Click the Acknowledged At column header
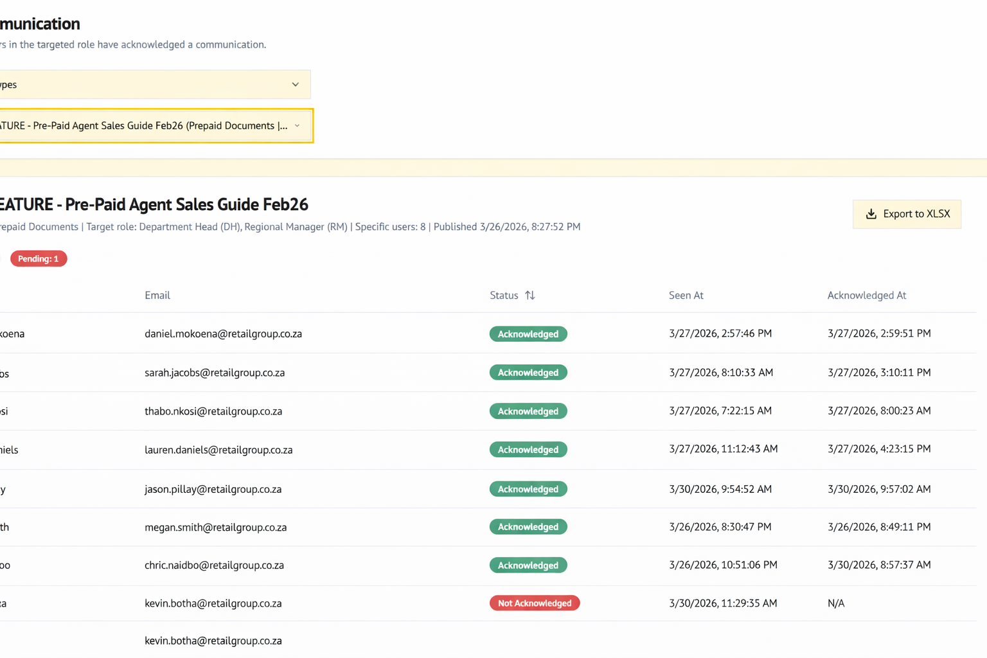987x658 pixels. coord(866,296)
